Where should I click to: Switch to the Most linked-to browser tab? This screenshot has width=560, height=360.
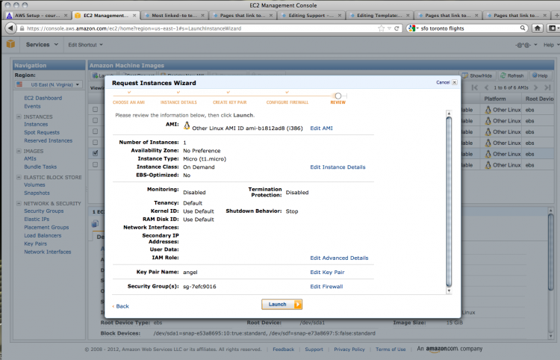coord(175,16)
